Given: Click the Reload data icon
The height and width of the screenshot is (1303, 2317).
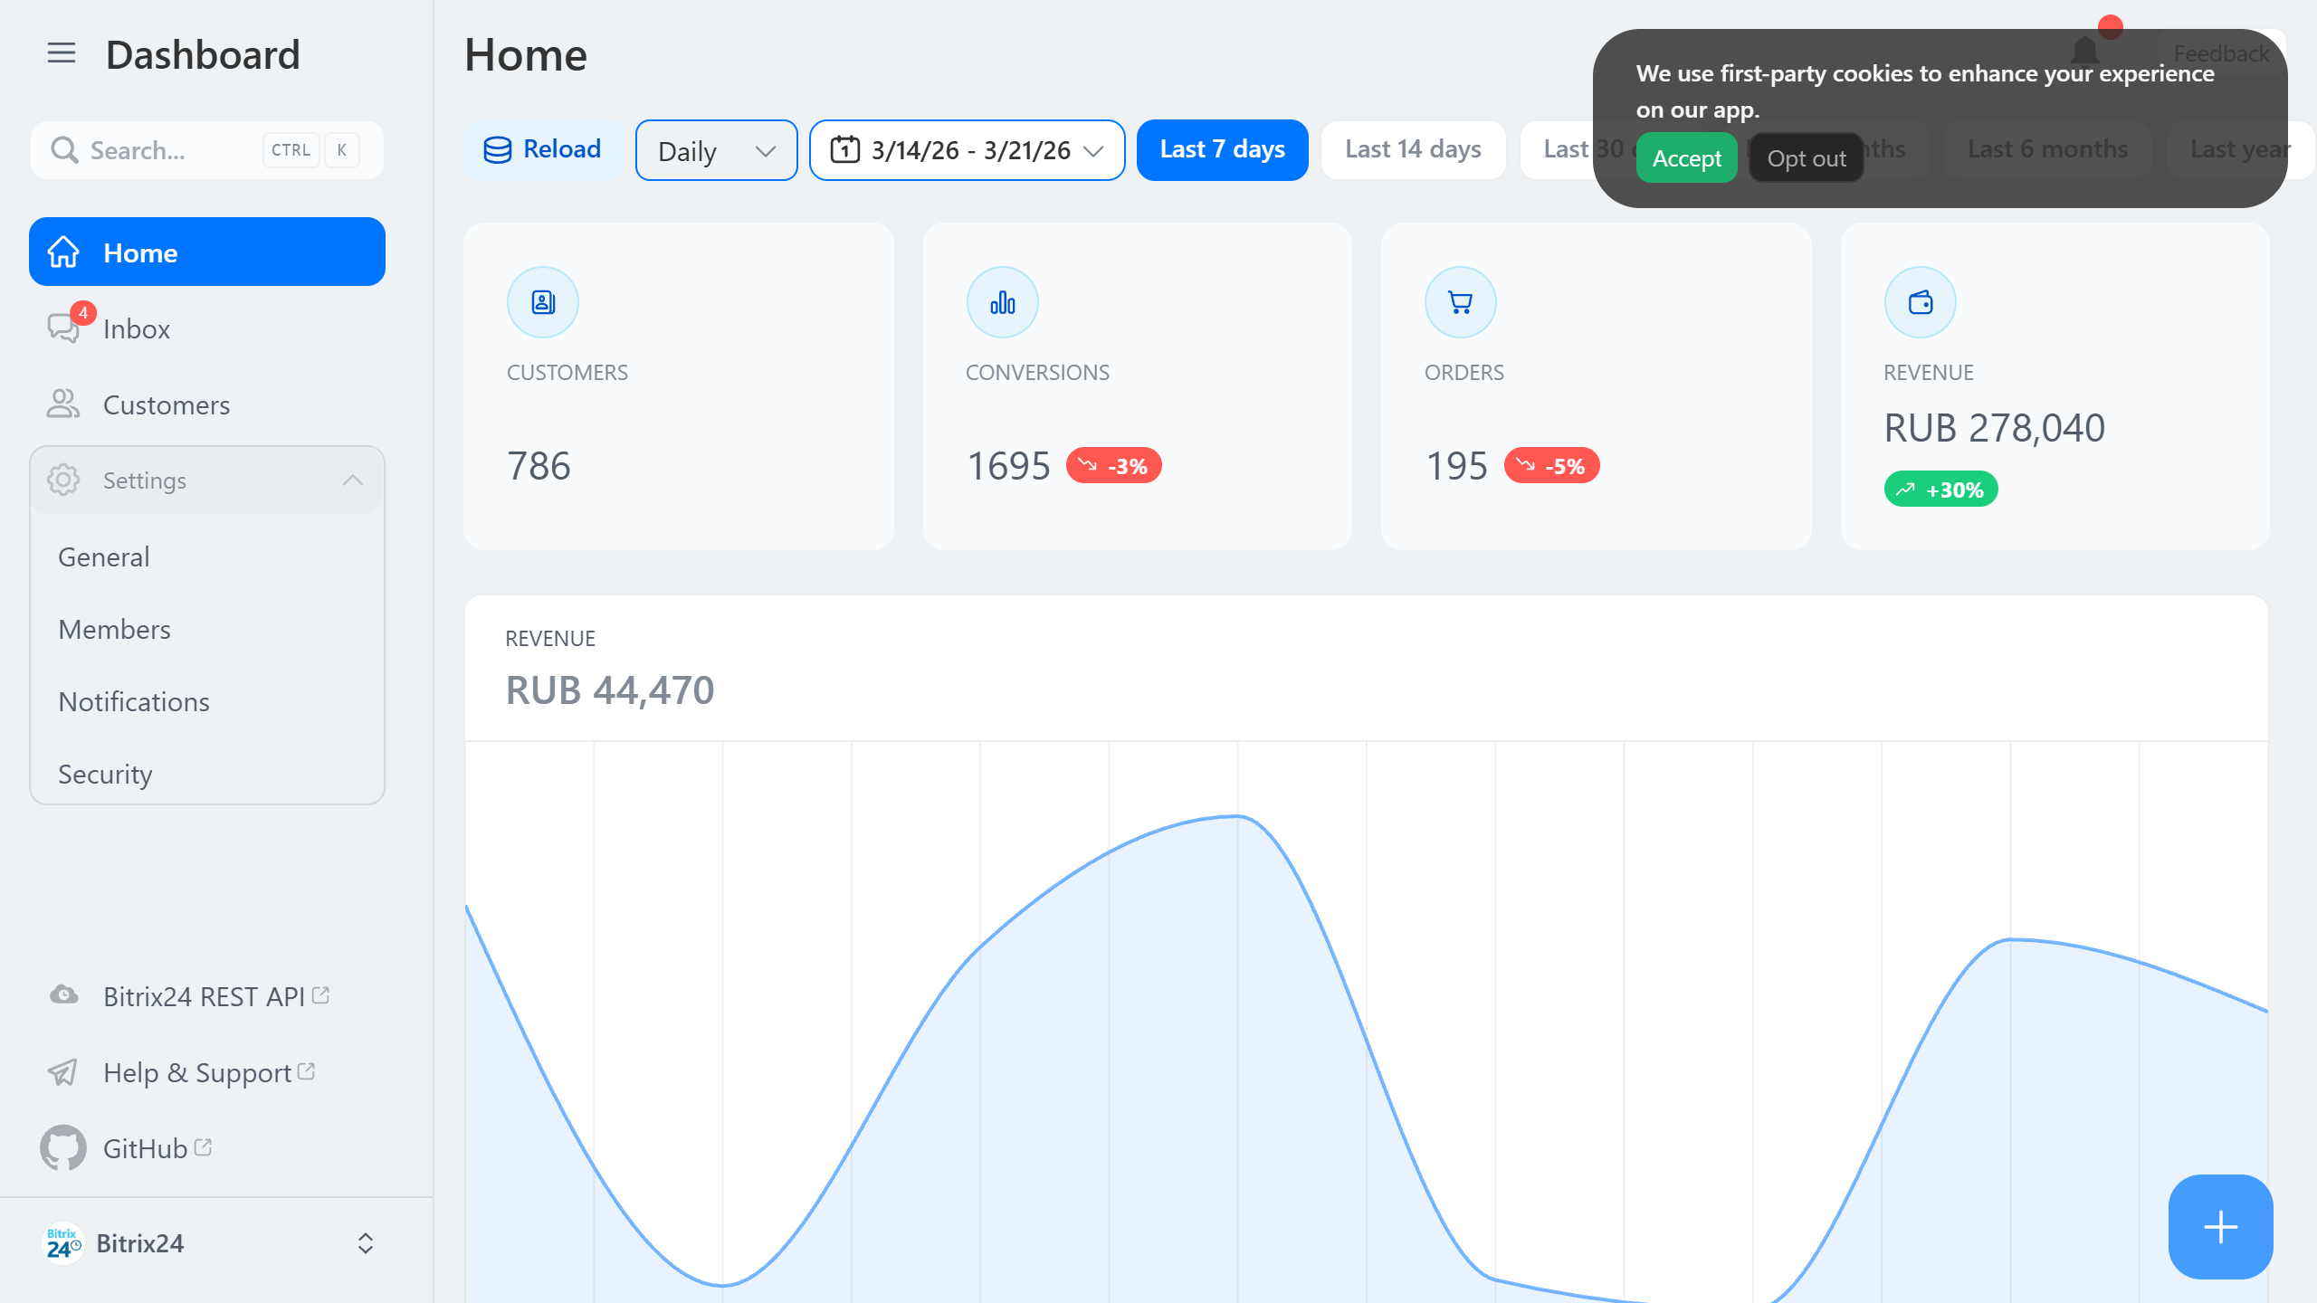Looking at the screenshot, I should [497, 149].
